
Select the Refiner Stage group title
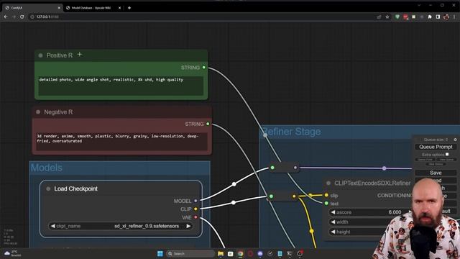click(291, 132)
